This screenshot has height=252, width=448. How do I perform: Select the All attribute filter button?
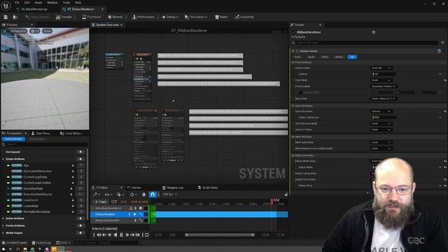coord(352,57)
